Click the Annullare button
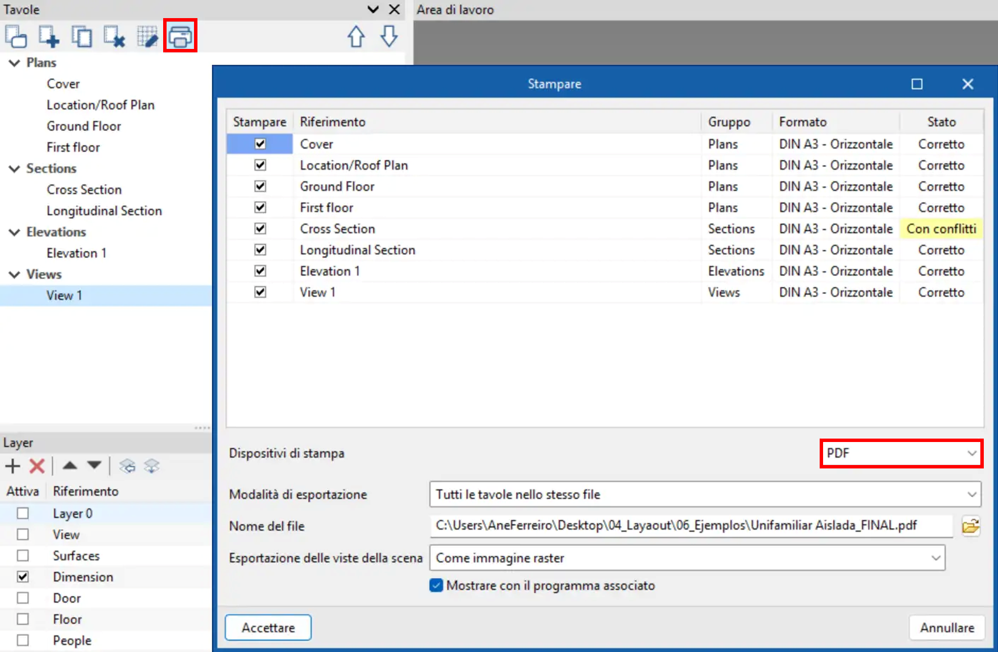Image resolution: width=998 pixels, height=652 pixels. click(x=947, y=628)
